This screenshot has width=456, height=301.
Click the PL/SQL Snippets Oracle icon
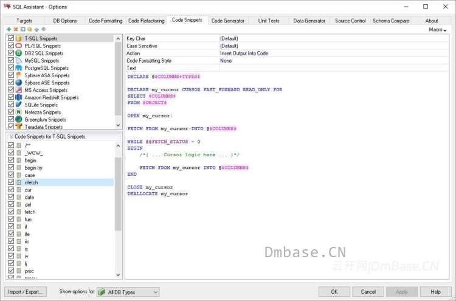19,46
